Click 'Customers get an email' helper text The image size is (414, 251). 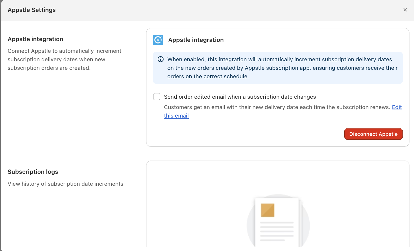[277, 107]
